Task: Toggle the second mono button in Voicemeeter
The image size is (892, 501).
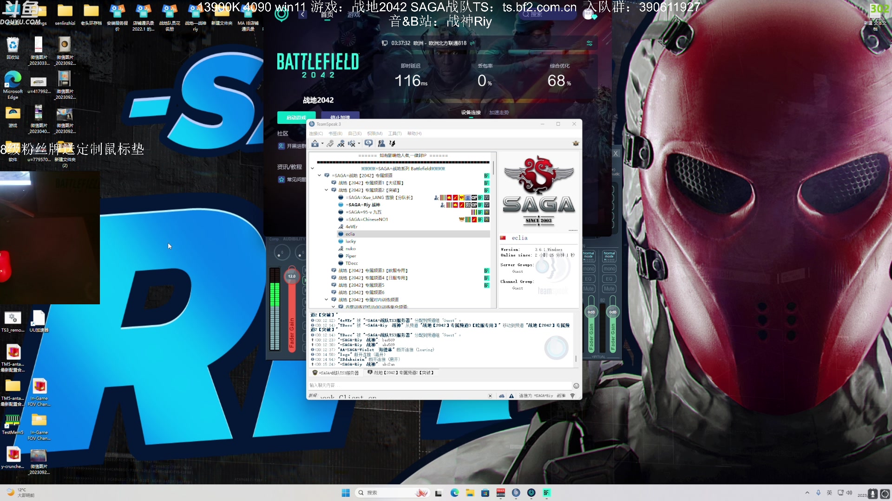Action: point(609,269)
